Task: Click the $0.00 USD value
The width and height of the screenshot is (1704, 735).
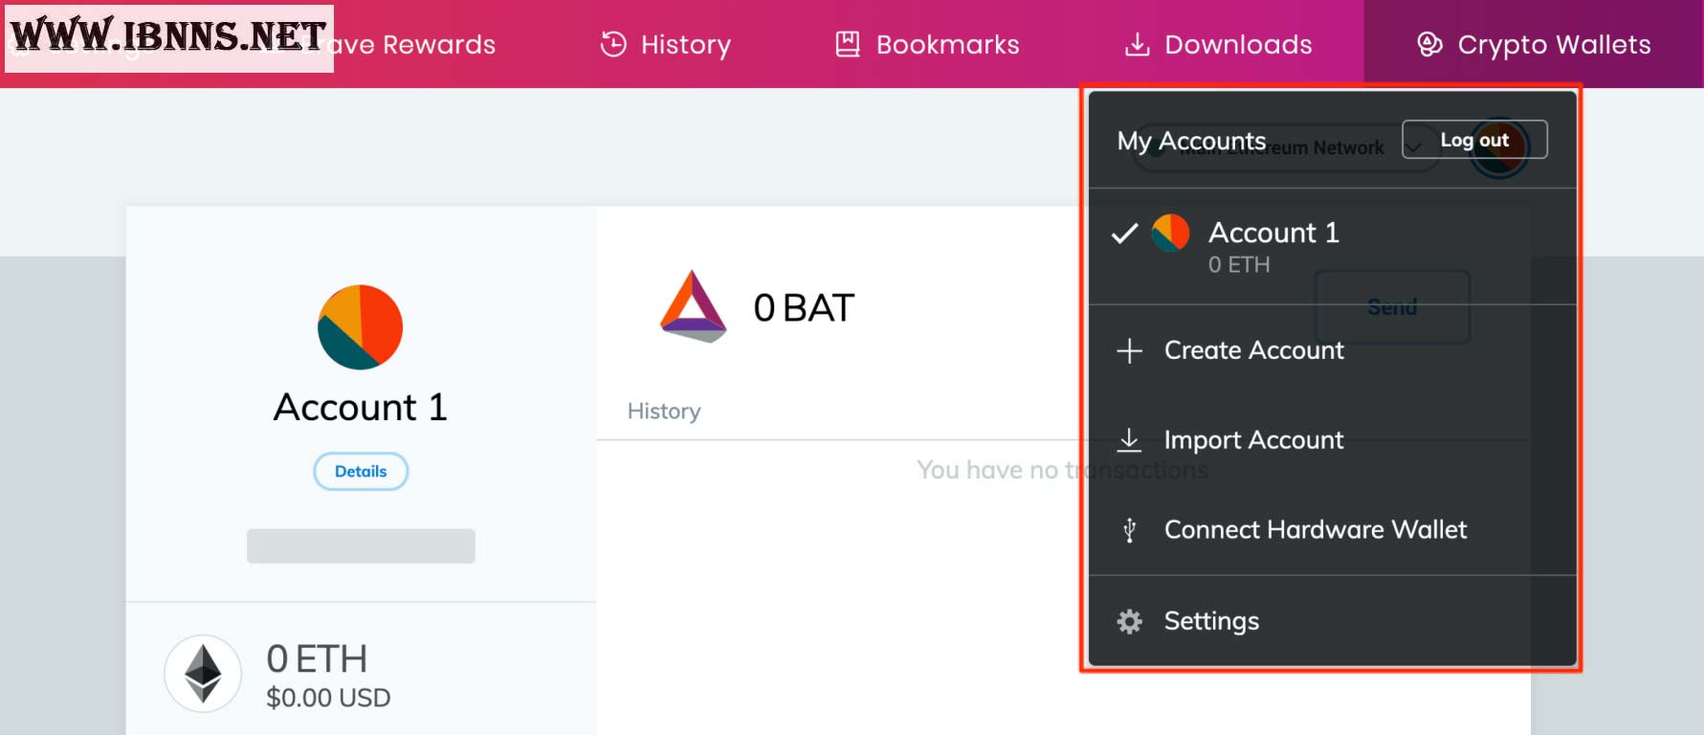Action: click(328, 698)
